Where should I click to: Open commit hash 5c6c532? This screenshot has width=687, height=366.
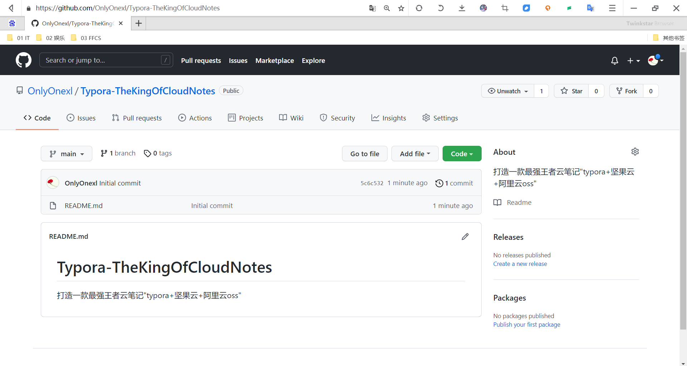tap(372, 183)
